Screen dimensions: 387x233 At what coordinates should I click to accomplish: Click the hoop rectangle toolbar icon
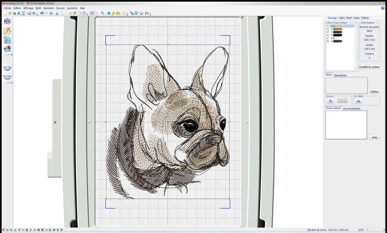79,13
